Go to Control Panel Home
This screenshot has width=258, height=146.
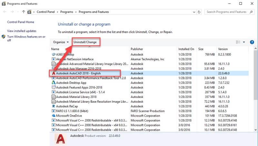click(21, 22)
